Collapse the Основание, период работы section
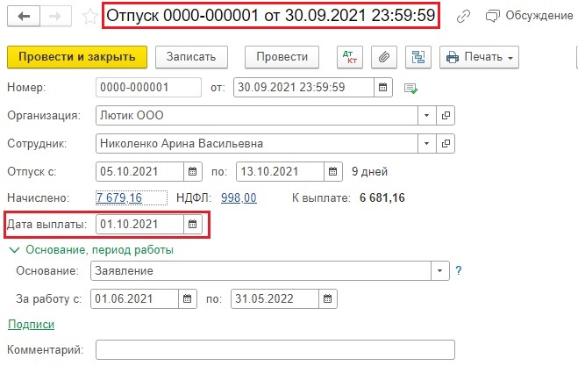 tap(90, 250)
